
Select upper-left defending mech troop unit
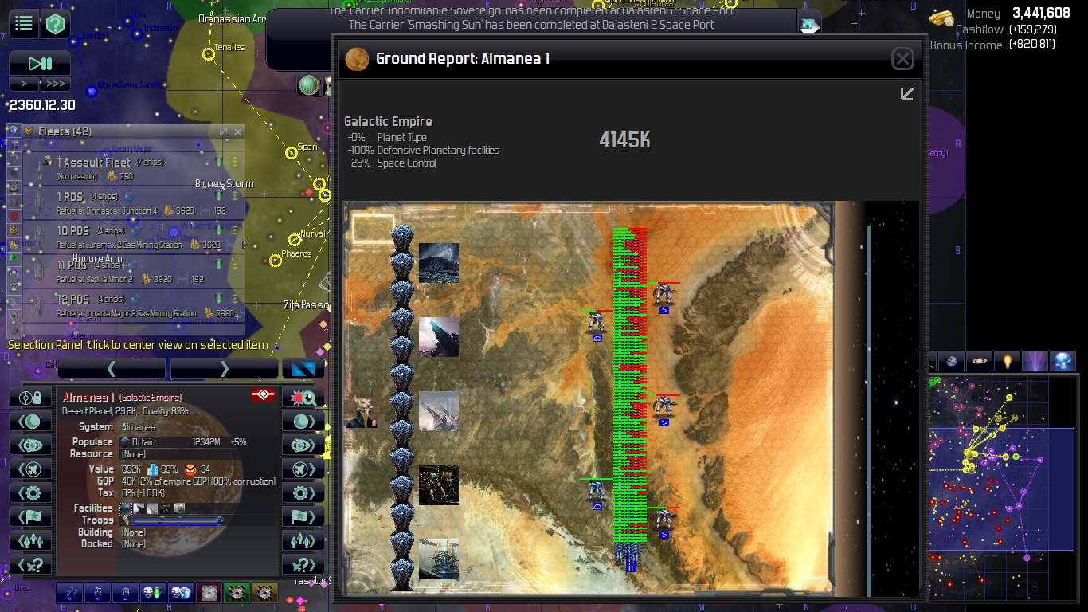click(597, 326)
